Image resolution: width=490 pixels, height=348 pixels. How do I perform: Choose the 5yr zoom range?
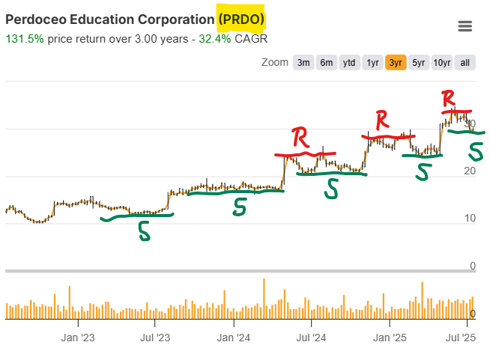click(419, 63)
